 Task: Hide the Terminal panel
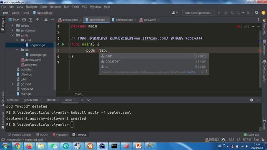[258, 100]
